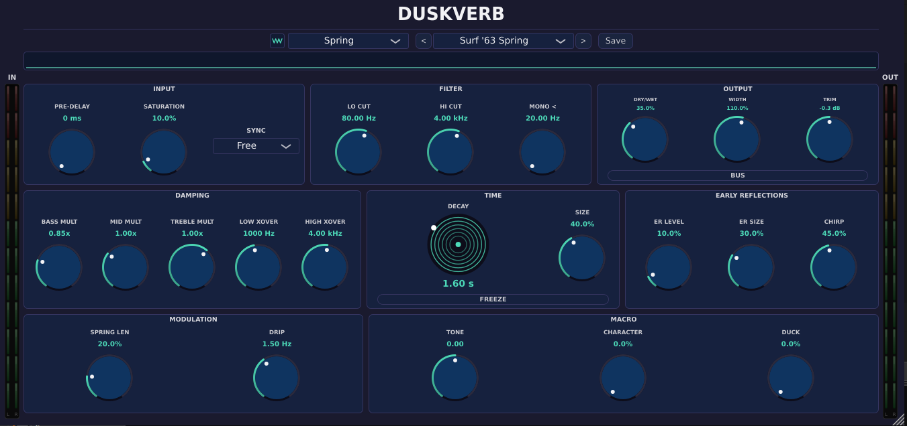907x426 pixels.
Task: Click the Trim output knob
Action: click(830, 139)
